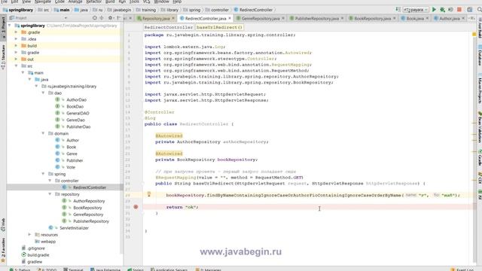Screen dimensions: 482x271
Task: Collapse all icon in Project panel header
Action: tap(102, 18)
